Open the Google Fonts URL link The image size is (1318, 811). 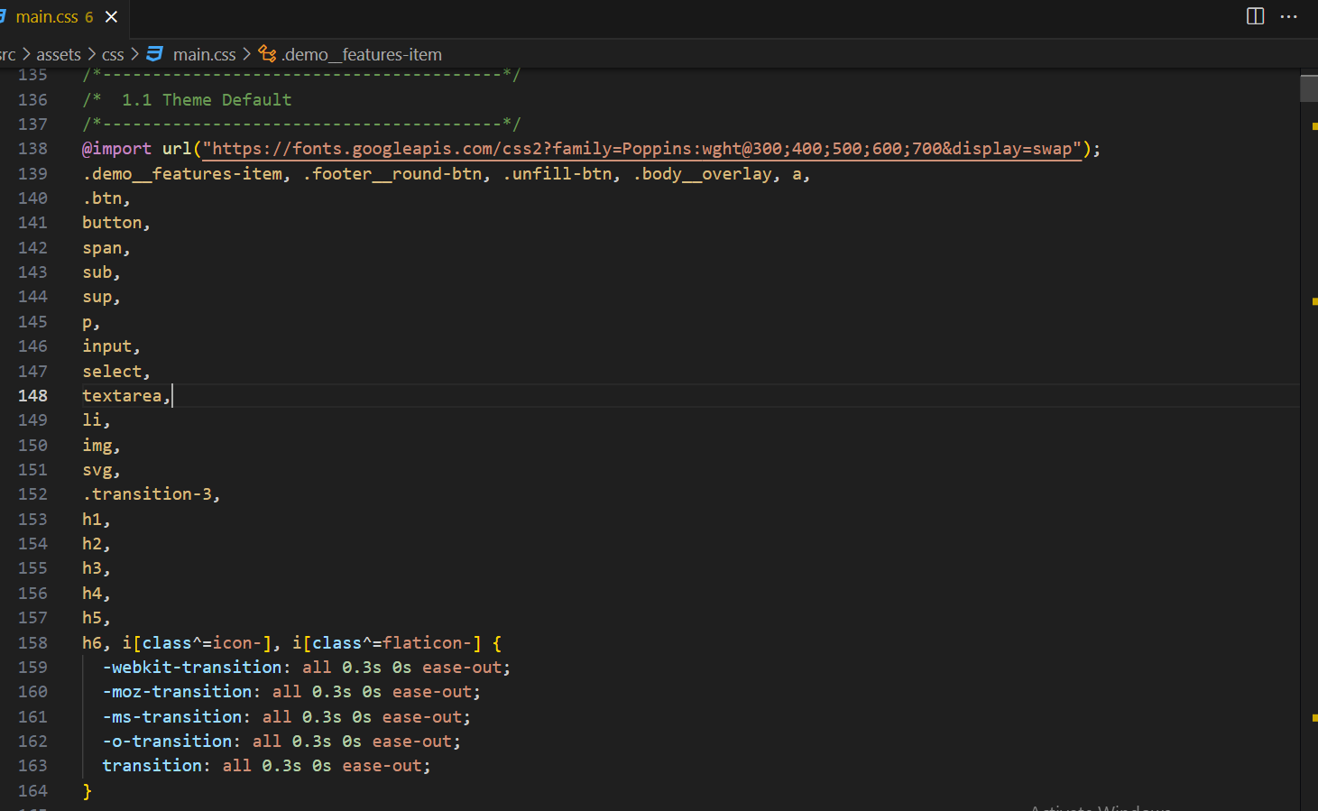[x=641, y=149]
